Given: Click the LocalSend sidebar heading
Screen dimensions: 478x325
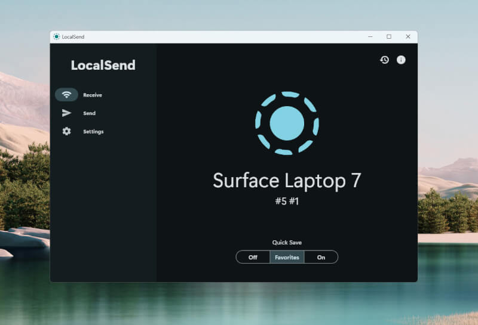Looking at the screenshot, I should 103,65.
